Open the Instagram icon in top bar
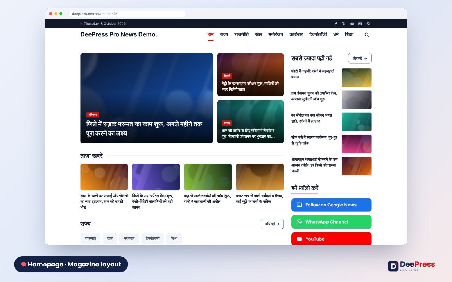This screenshot has width=452, height=282. coord(360,24)
